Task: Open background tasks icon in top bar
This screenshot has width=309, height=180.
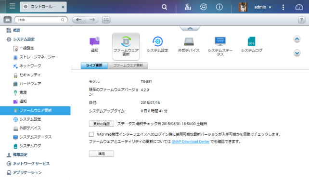Action: coord(188,7)
